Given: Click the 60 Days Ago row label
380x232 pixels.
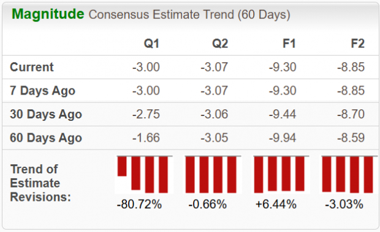Looking at the screenshot, I should [46, 138].
